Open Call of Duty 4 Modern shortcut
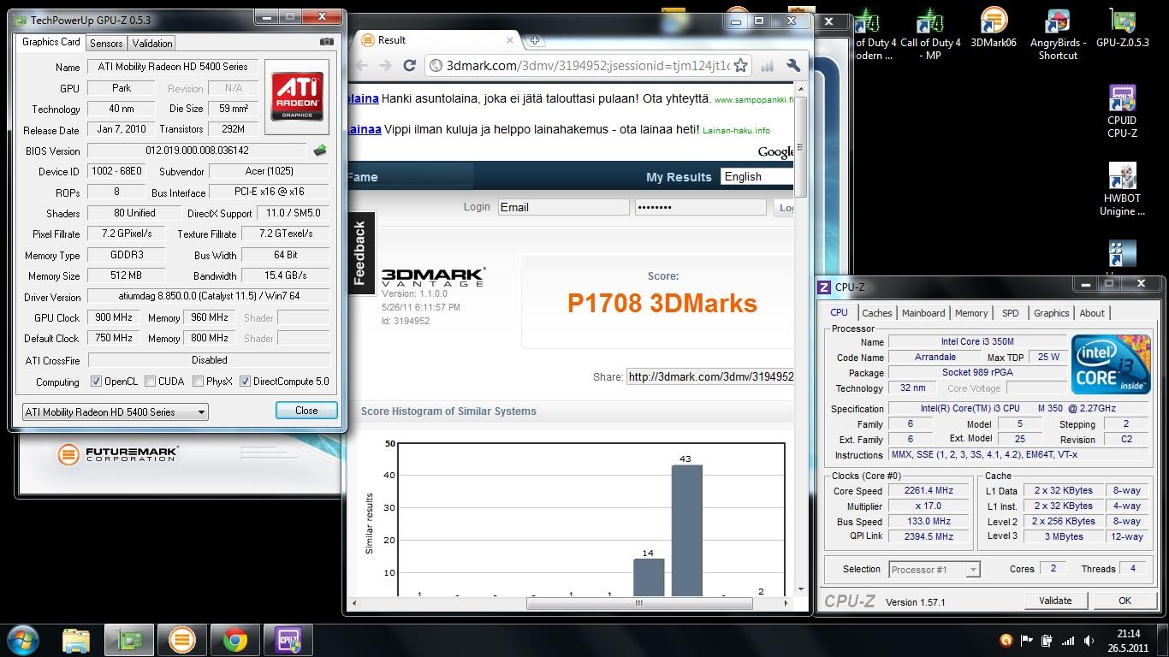 874,34
